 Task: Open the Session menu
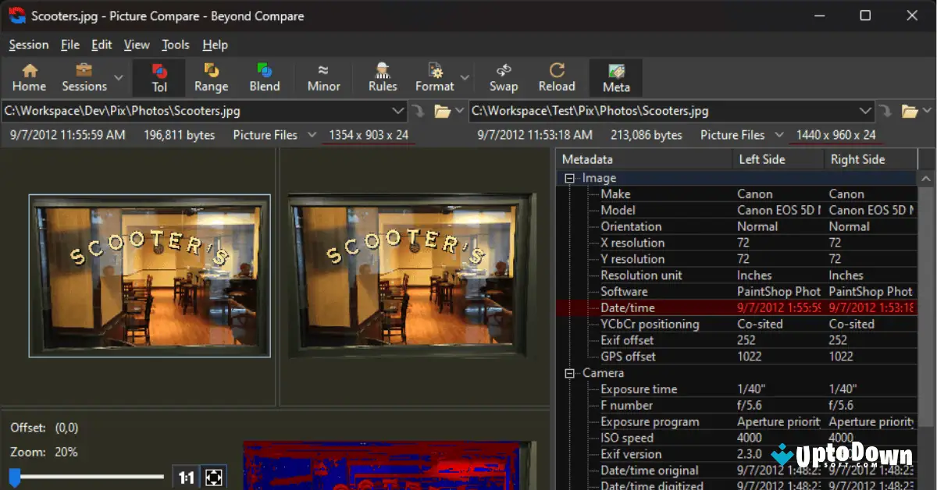click(28, 44)
